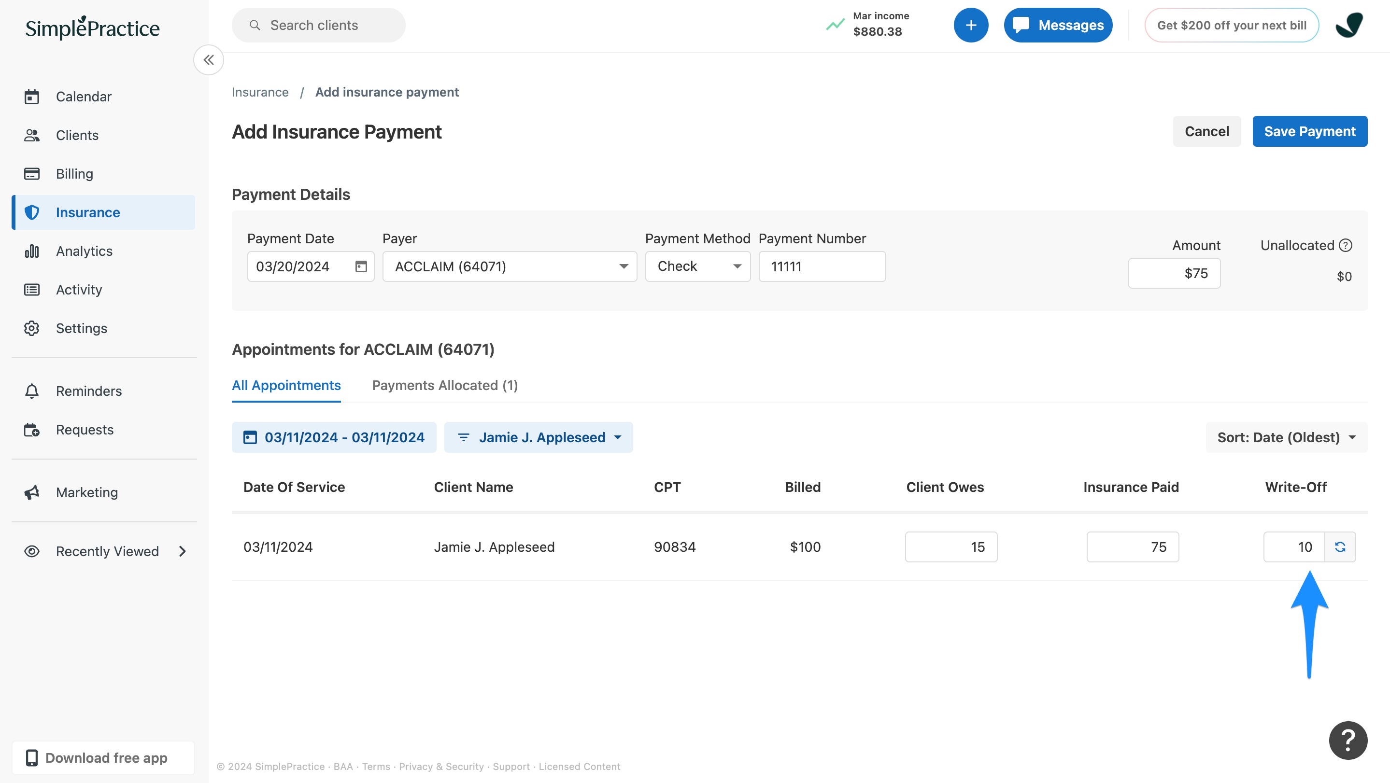Open the 03/11/2024 date range filter
Screen dimensions: 1390x783
point(334,437)
